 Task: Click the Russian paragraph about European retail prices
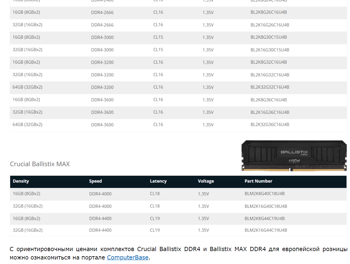point(178,253)
